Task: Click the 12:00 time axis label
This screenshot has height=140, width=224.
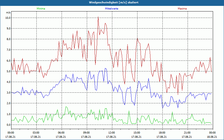Action: coord(112,133)
